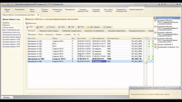
Task: Close the Журнал обмена tab with its X
Action: coord(38,15)
